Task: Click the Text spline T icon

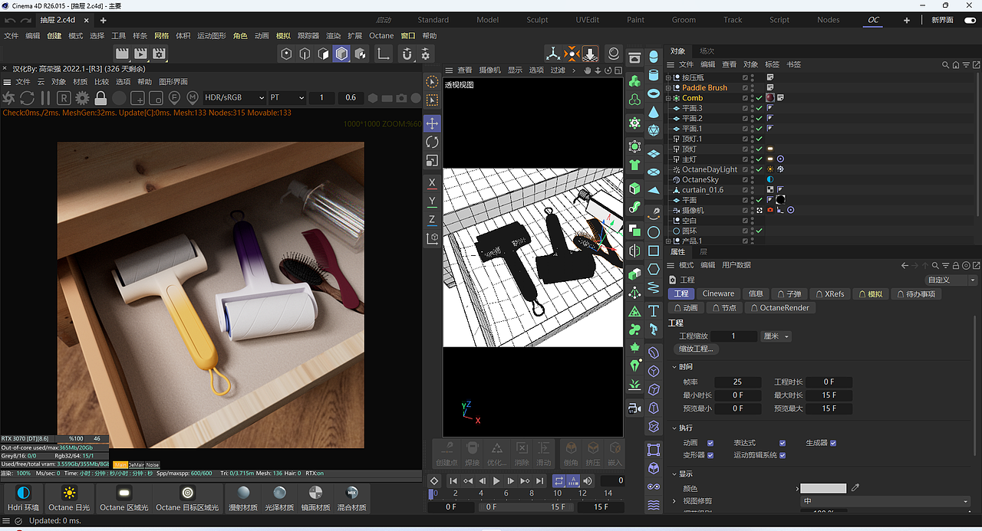Action: point(654,310)
